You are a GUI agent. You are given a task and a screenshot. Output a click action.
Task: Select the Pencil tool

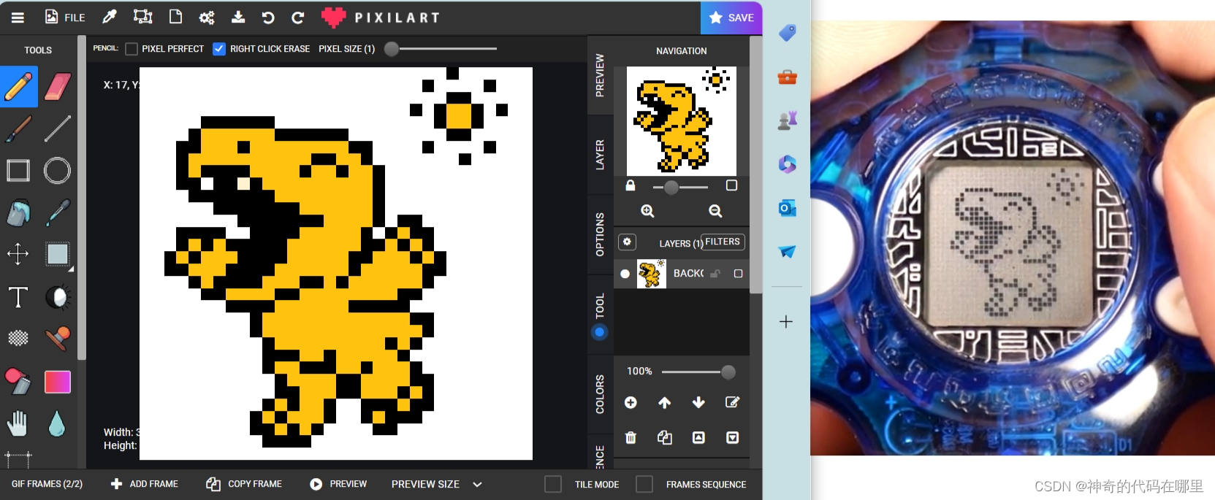click(x=19, y=86)
